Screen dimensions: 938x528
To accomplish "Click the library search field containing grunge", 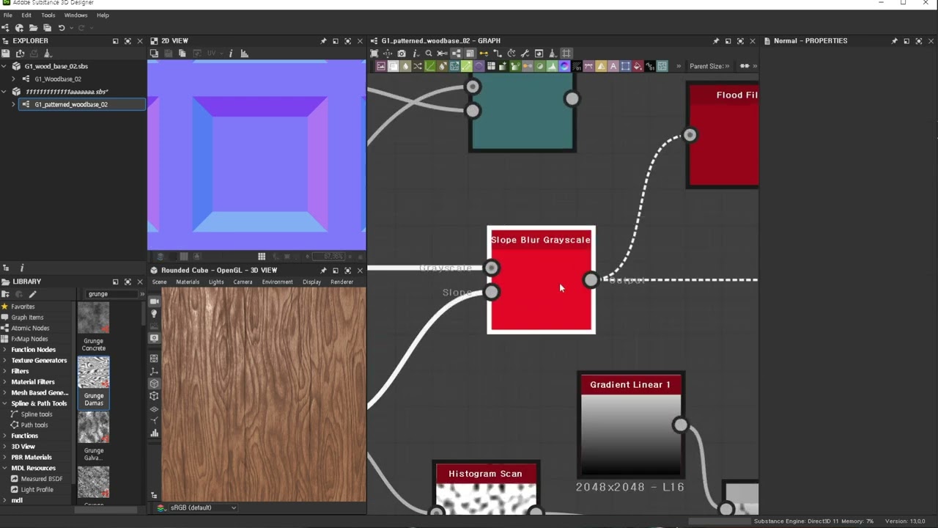I will coord(111,294).
